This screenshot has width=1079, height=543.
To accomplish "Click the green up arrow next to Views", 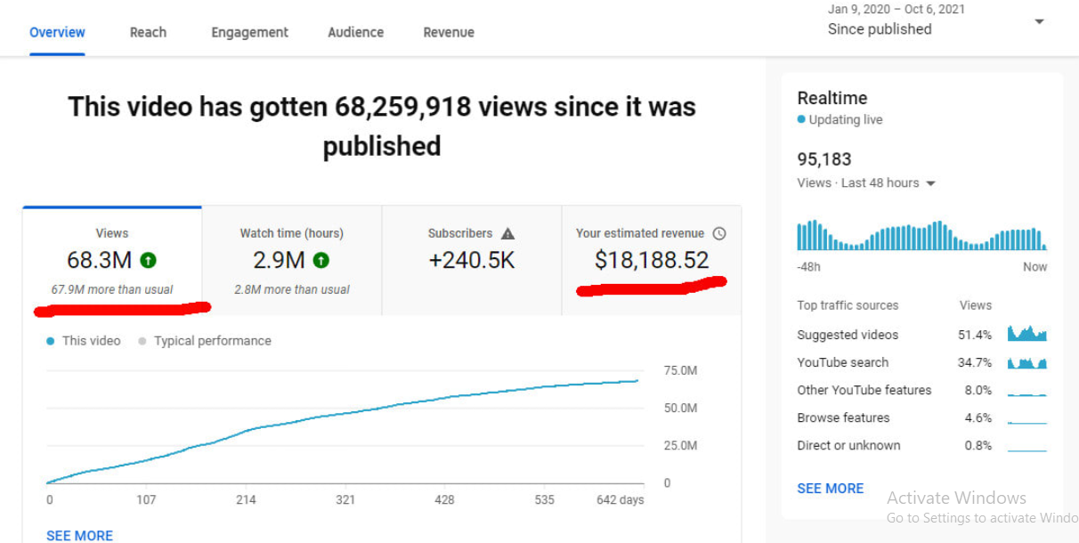I will click(x=149, y=261).
